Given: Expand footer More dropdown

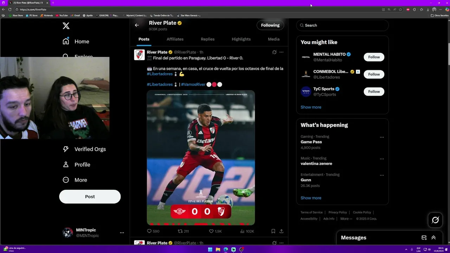Looking at the screenshot, I should tap(346, 219).
